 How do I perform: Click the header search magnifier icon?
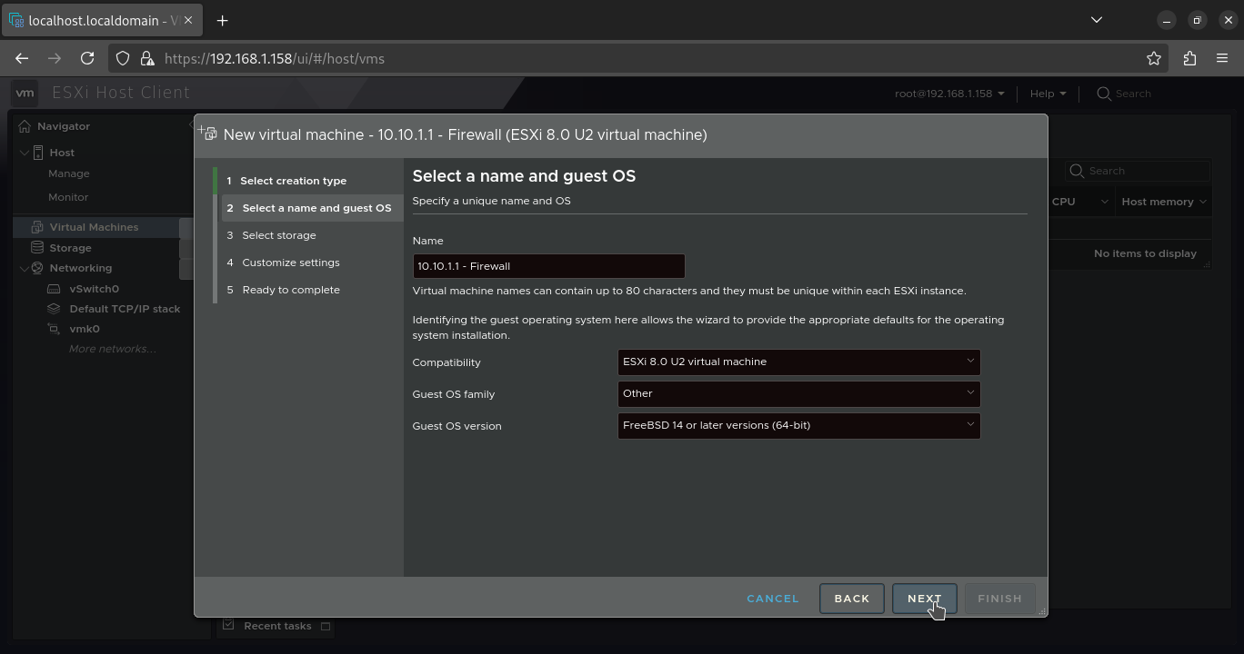point(1104,94)
